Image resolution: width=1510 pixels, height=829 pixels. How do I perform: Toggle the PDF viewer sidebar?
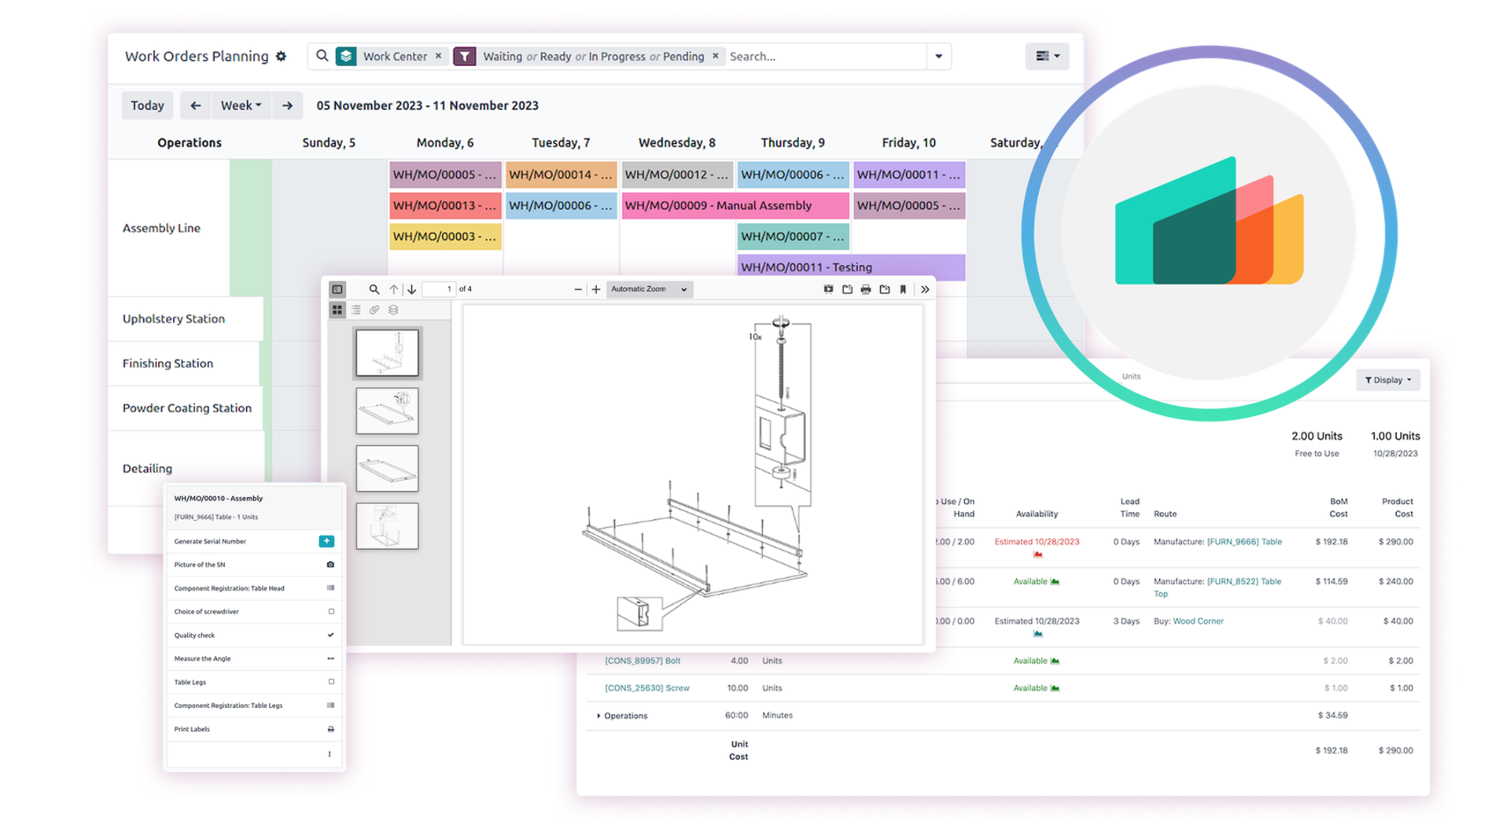coord(337,289)
